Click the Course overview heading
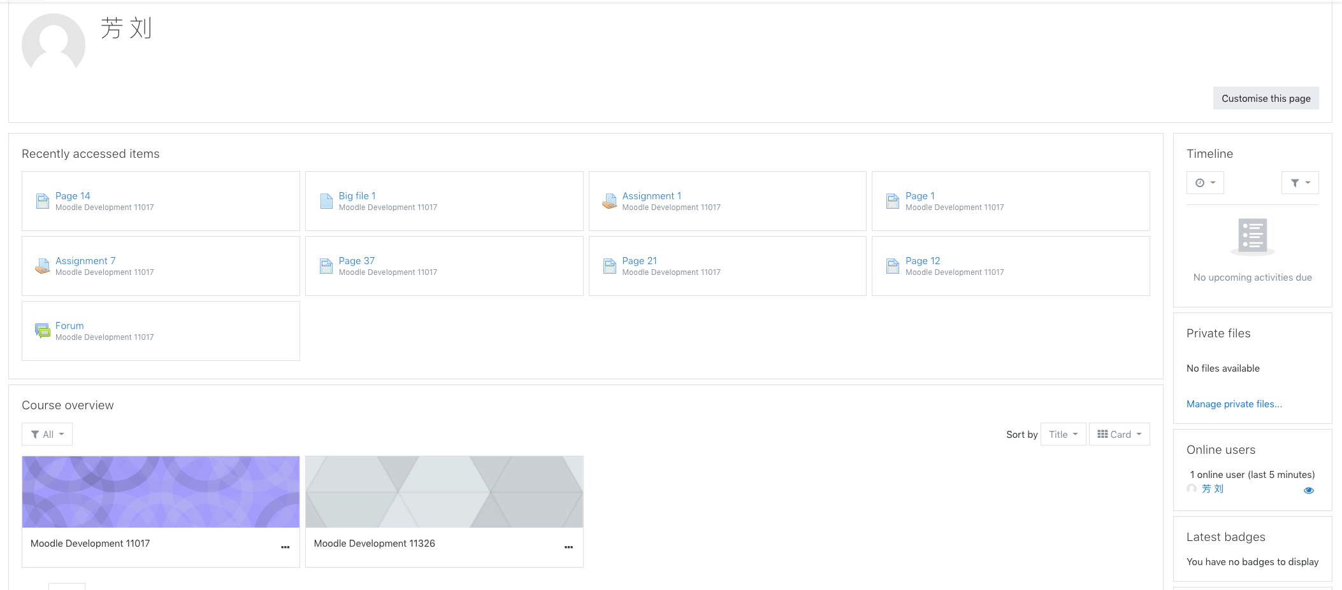 [x=68, y=405]
